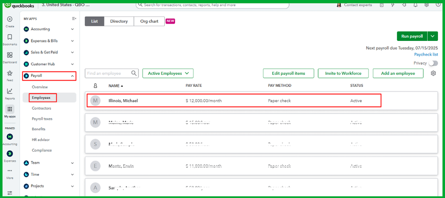Go to Dashboard icon in left rail
This screenshot has width=445, height=198.
(10, 55)
